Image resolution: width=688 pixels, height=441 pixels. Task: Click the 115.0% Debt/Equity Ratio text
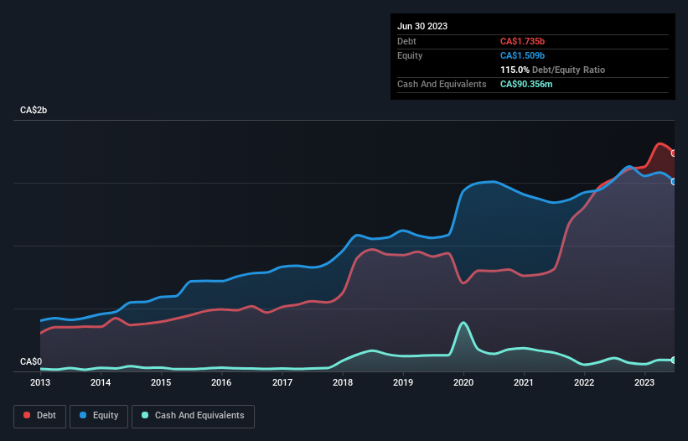552,70
